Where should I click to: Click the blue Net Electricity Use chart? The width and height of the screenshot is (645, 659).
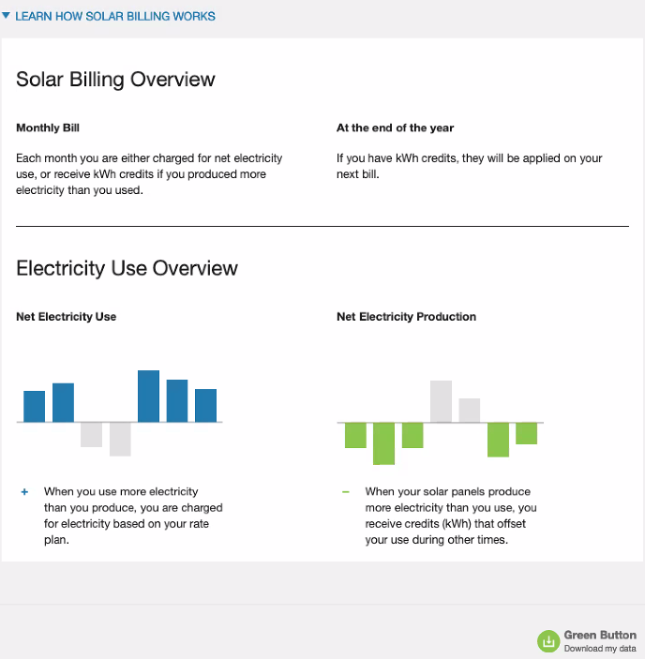[x=119, y=413]
